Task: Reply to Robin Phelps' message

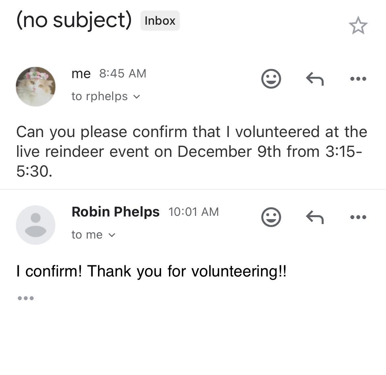Action: coord(315,217)
